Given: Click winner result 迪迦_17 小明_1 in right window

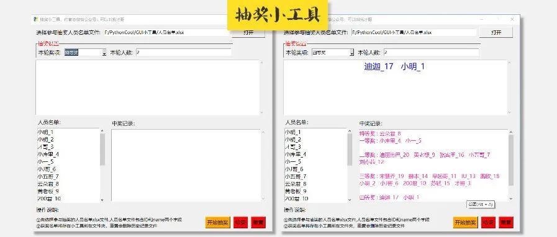Looking at the screenshot, I should 394,66.
